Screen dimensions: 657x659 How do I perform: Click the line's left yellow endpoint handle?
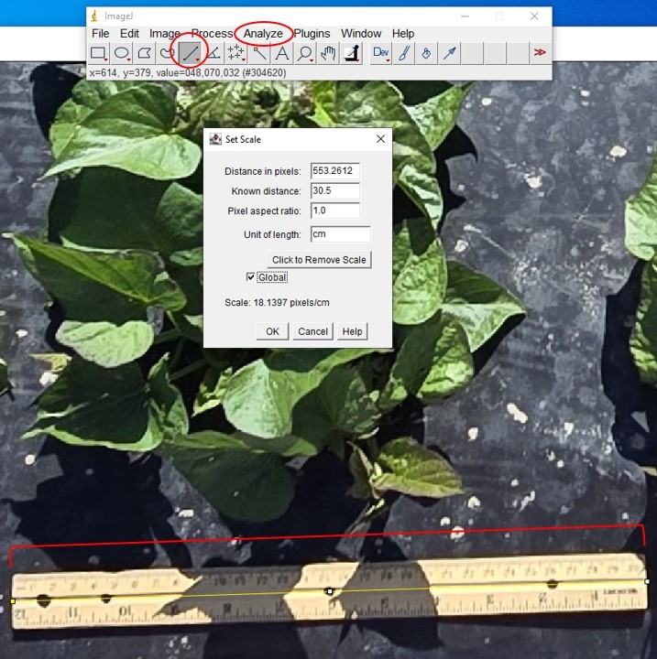[x=13, y=601]
